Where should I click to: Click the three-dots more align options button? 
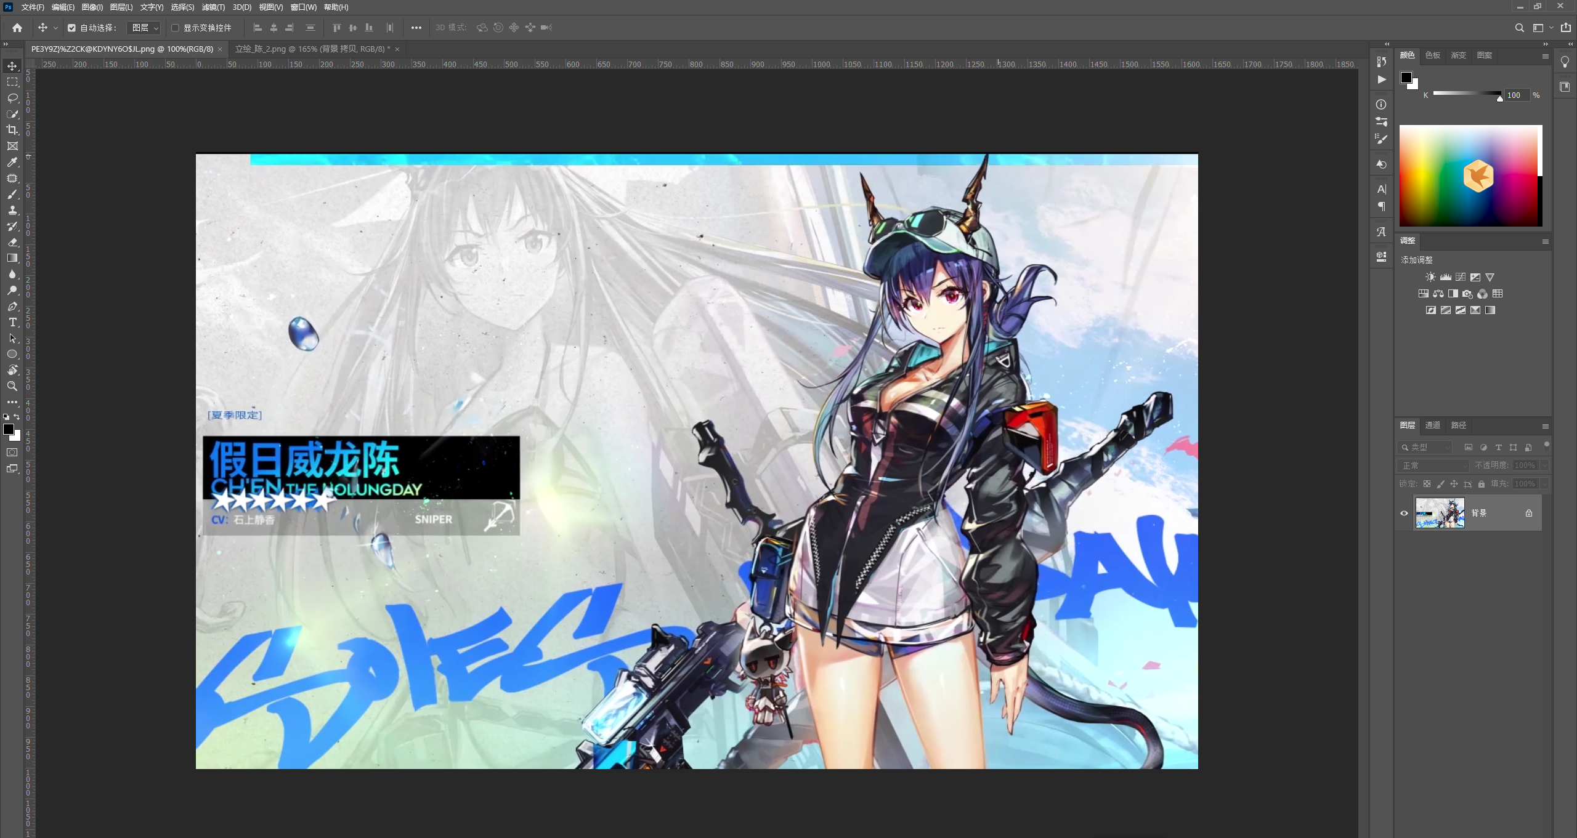(416, 28)
